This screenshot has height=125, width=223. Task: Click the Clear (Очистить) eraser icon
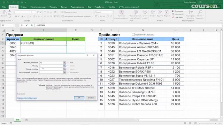tap(173, 17)
